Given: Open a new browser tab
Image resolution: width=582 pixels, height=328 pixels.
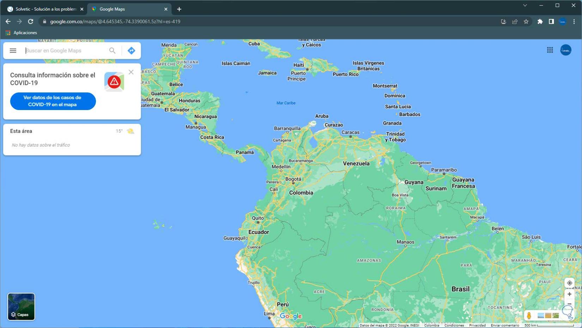Looking at the screenshot, I should click(179, 9).
